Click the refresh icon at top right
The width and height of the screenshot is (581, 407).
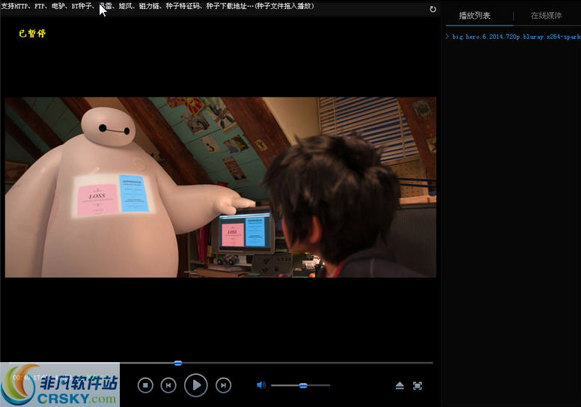point(433,9)
